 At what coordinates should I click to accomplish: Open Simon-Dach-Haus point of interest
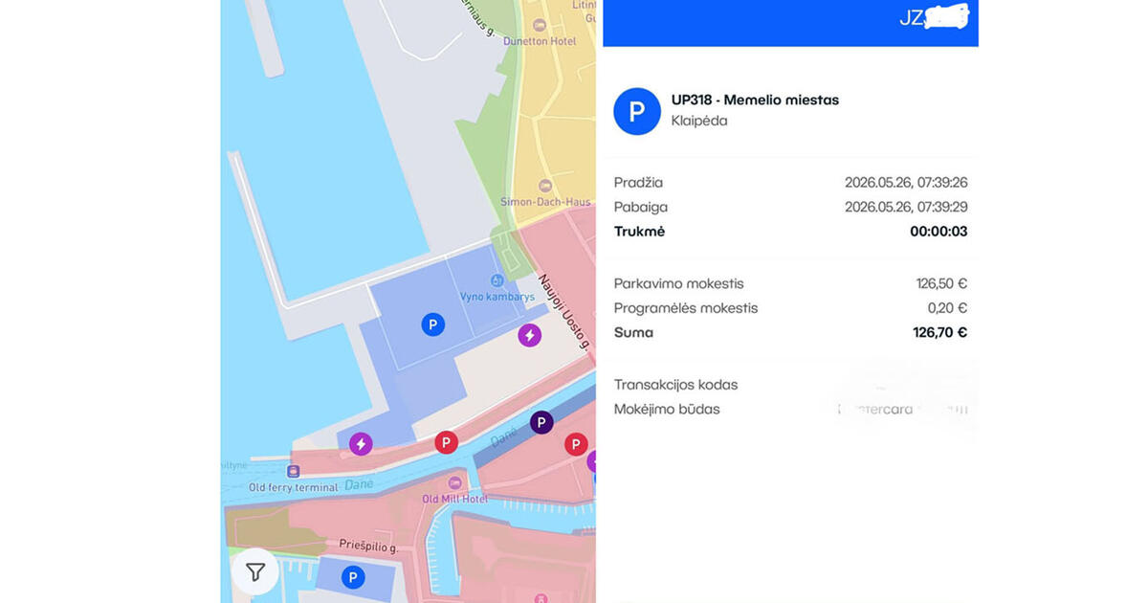pos(545,185)
